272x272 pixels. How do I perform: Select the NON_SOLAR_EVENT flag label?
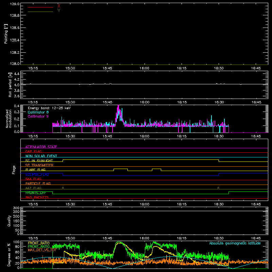(x=41, y=156)
